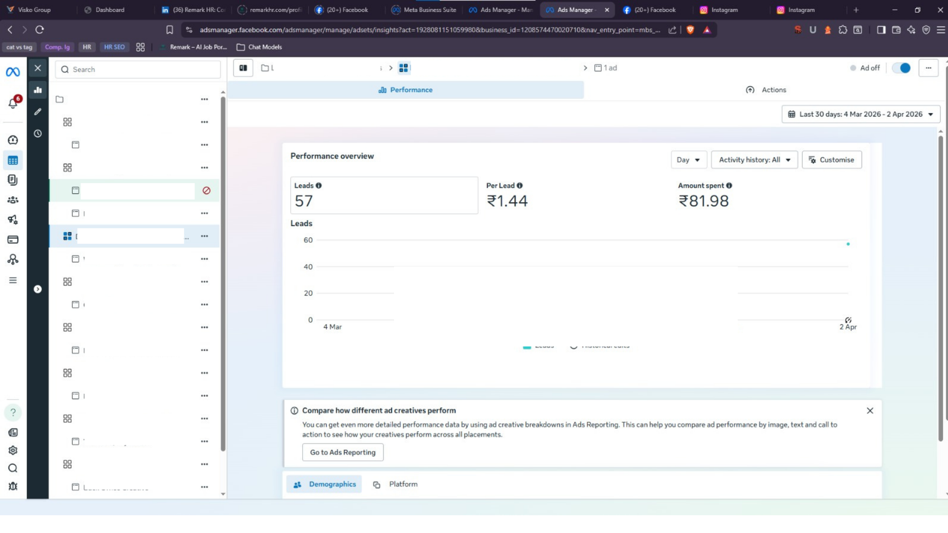Open the Audiences people icon
The width and height of the screenshot is (948, 533).
[x=13, y=200]
